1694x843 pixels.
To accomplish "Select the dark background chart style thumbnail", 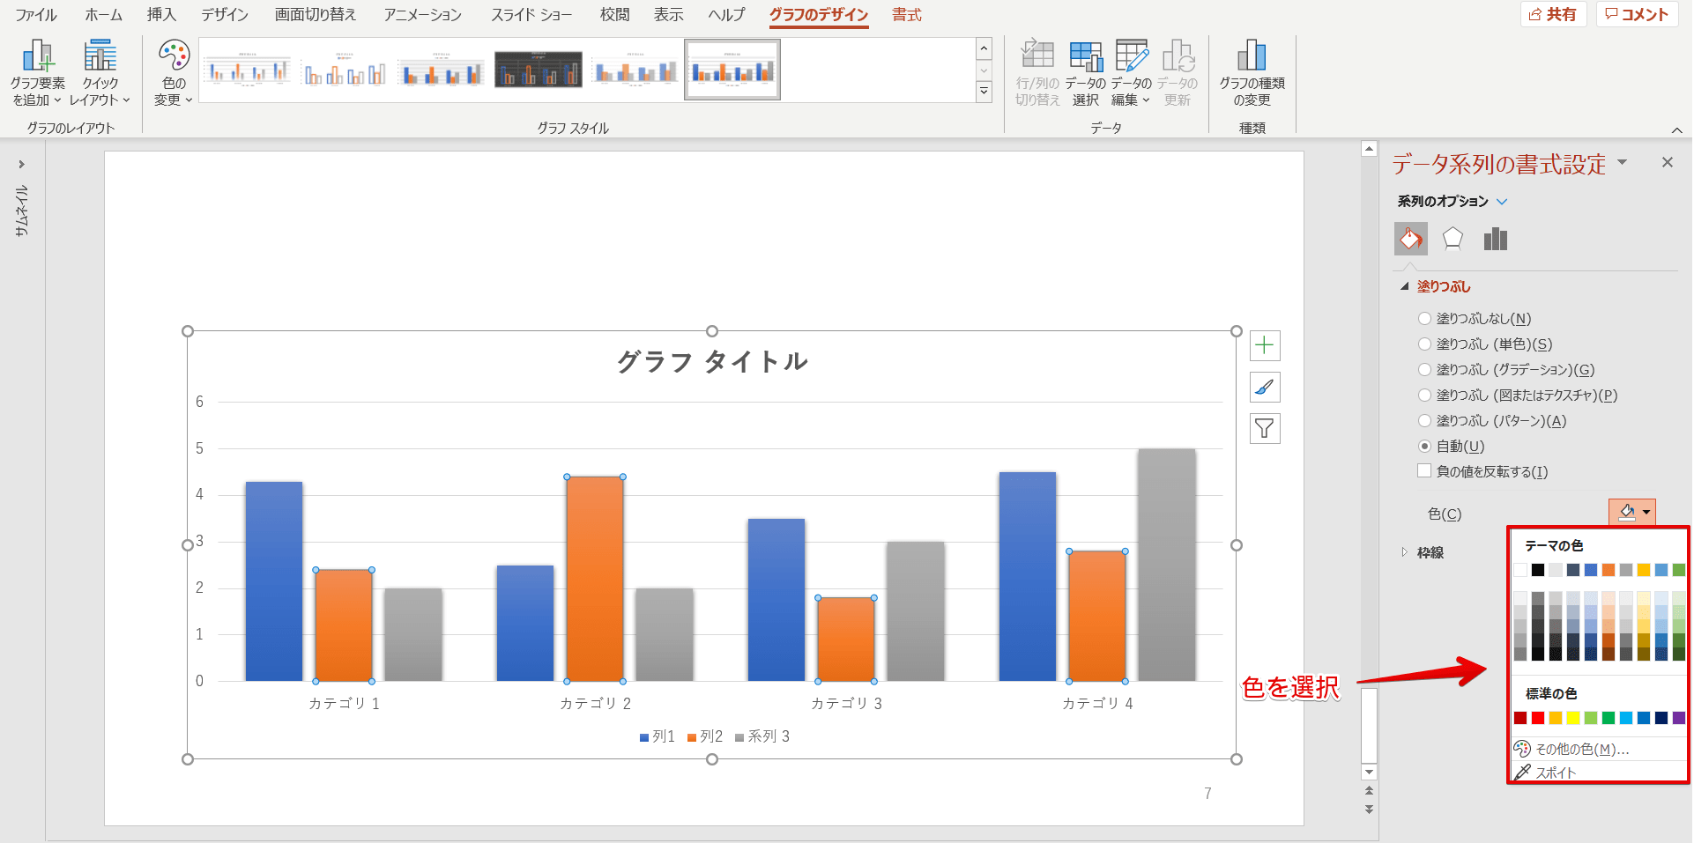I will pos(539,70).
